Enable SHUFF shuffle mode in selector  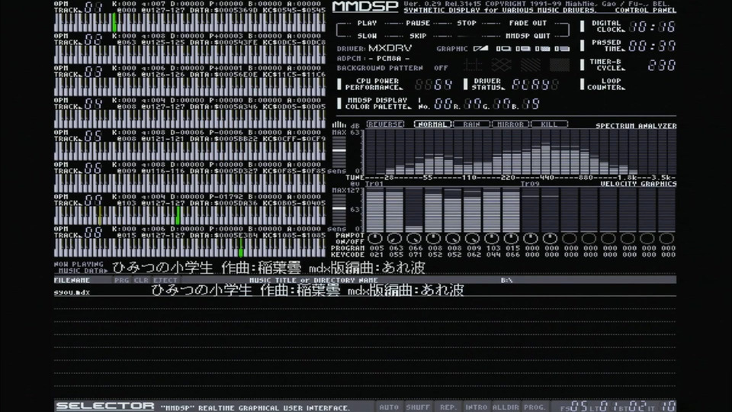point(418,407)
